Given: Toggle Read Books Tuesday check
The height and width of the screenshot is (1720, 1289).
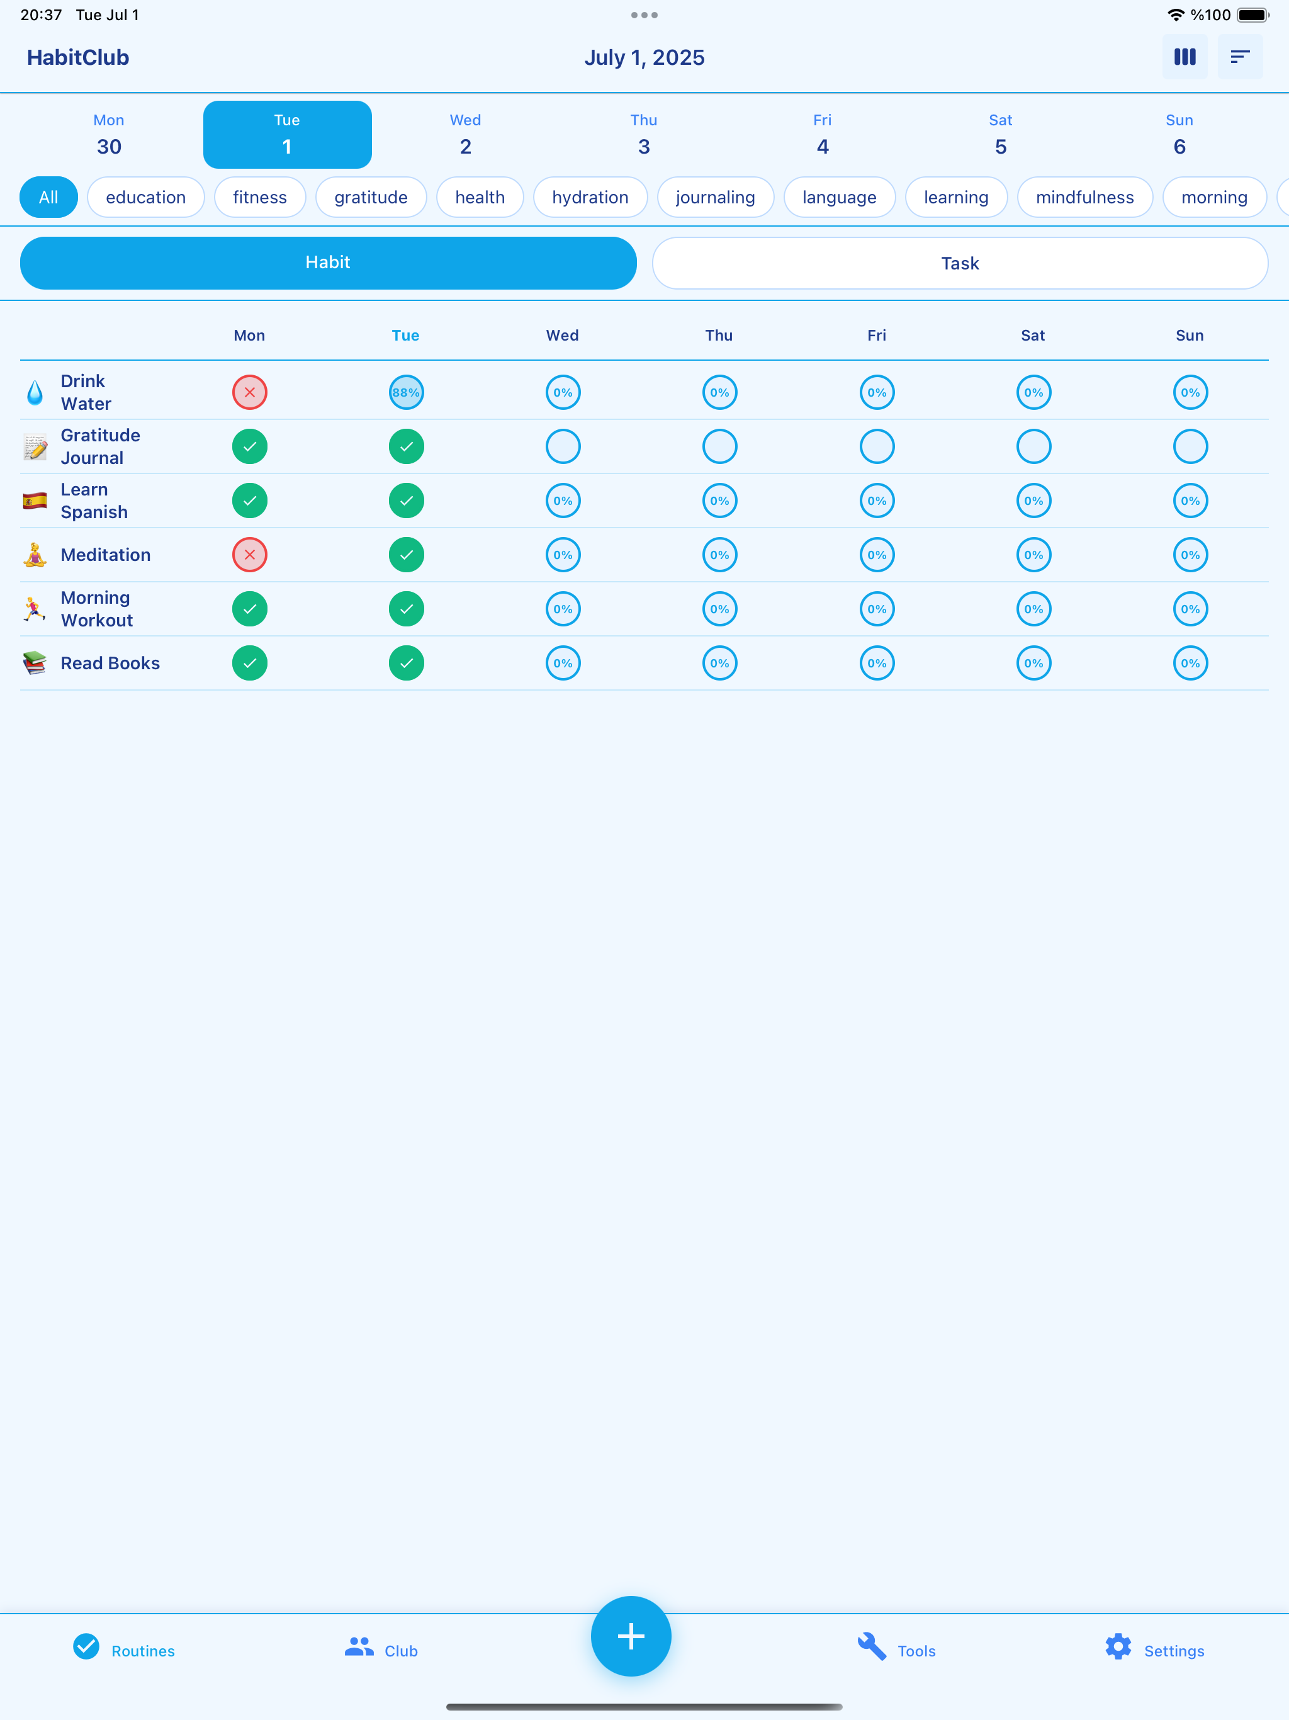Looking at the screenshot, I should [406, 664].
